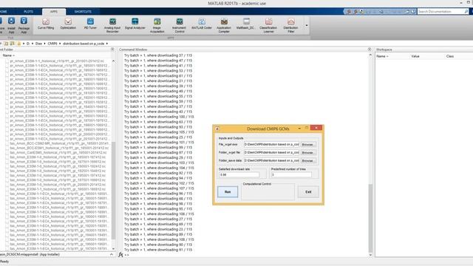The height and width of the screenshot is (266, 473).
Task: Click the help icon in quick access toolbar
Action: pyautogui.click(x=413, y=12)
